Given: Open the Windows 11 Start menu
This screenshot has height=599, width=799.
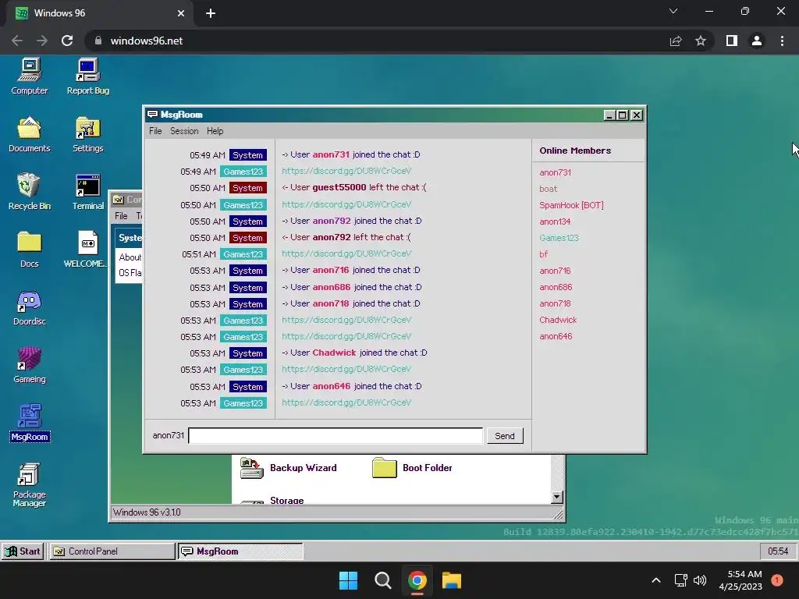Looking at the screenshot, I should [x=349, y=580].
